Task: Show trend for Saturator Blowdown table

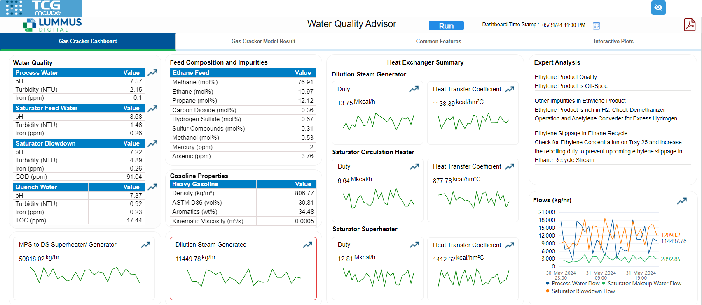Action: click(152, 143)
